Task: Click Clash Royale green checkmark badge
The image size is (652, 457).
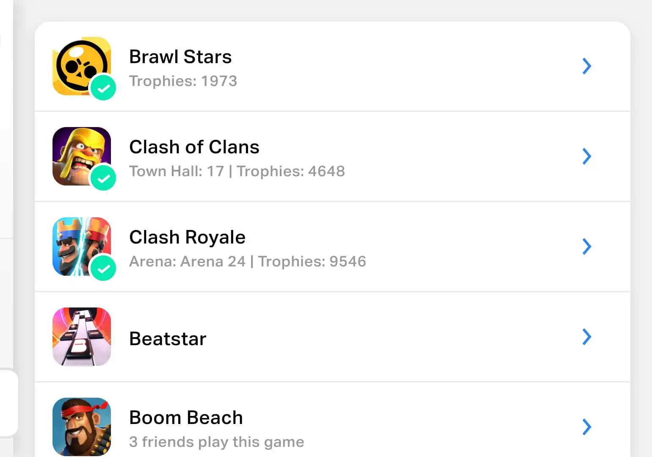Action: 103,268
